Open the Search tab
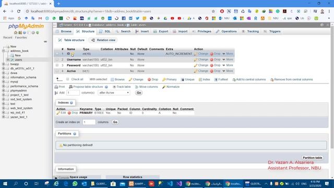This screenshot has width=334, height=188. 123,31
